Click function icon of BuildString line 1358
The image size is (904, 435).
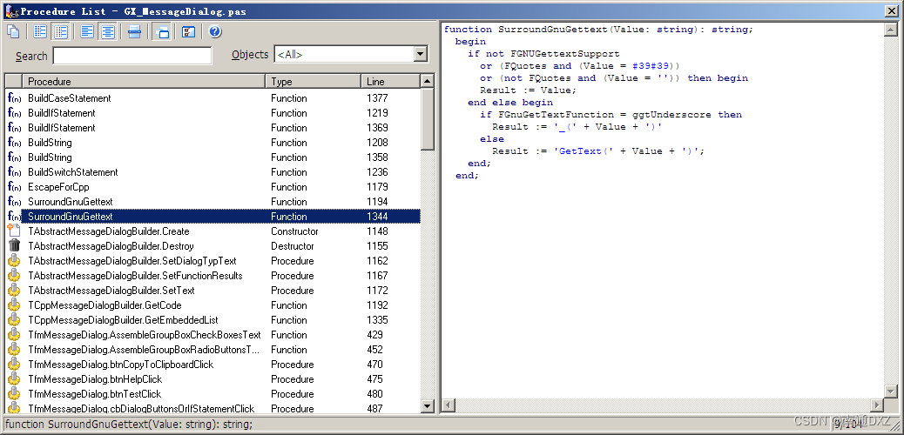pos(15,157)
